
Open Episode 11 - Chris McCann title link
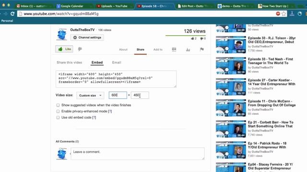click(272, 103)
